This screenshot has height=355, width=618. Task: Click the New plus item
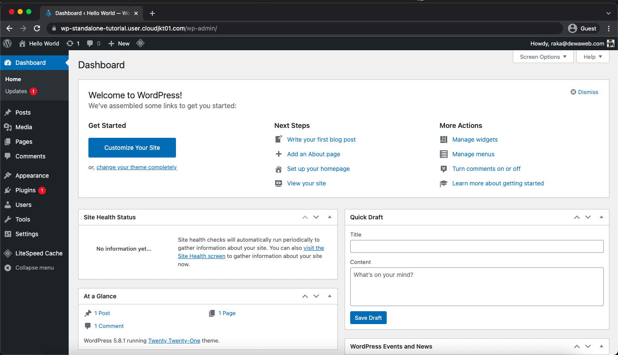119,43
